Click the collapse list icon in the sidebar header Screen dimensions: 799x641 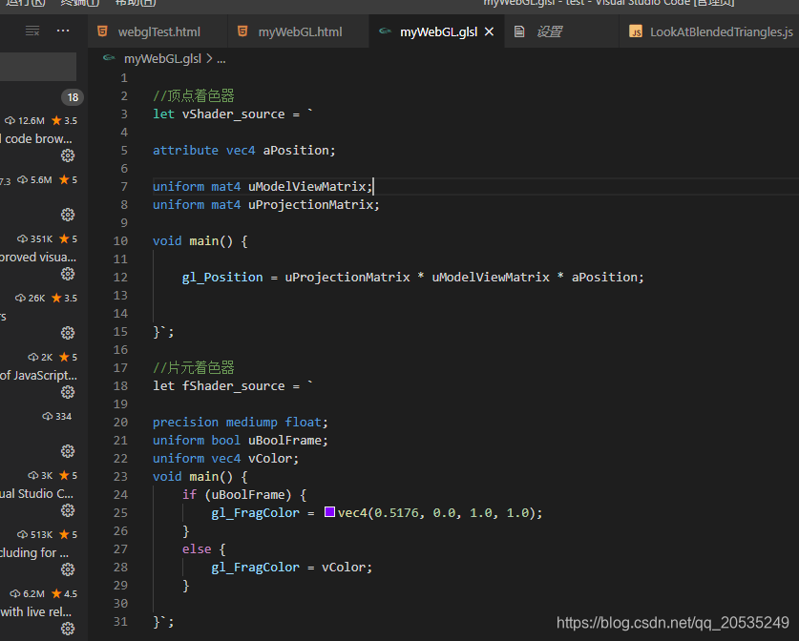point(32,30)
